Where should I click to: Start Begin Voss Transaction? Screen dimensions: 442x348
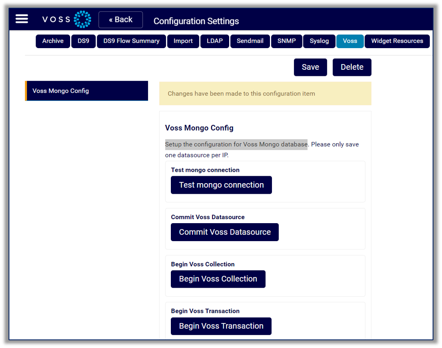point(221,326)
